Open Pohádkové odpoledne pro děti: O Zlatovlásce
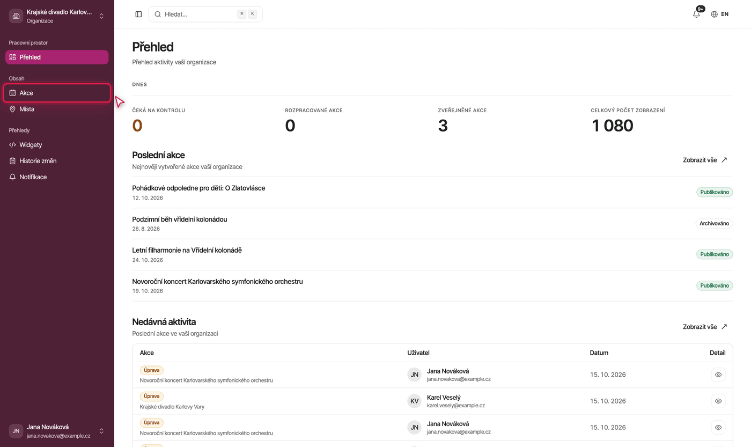Image resolution: width=751 pixels, height=447 pixels. (x=198, y=188)
